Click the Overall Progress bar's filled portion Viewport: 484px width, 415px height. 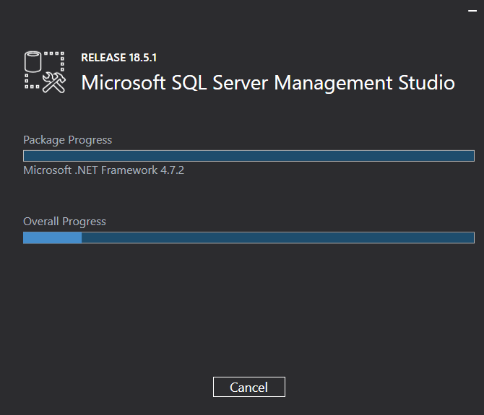point(52,237)
